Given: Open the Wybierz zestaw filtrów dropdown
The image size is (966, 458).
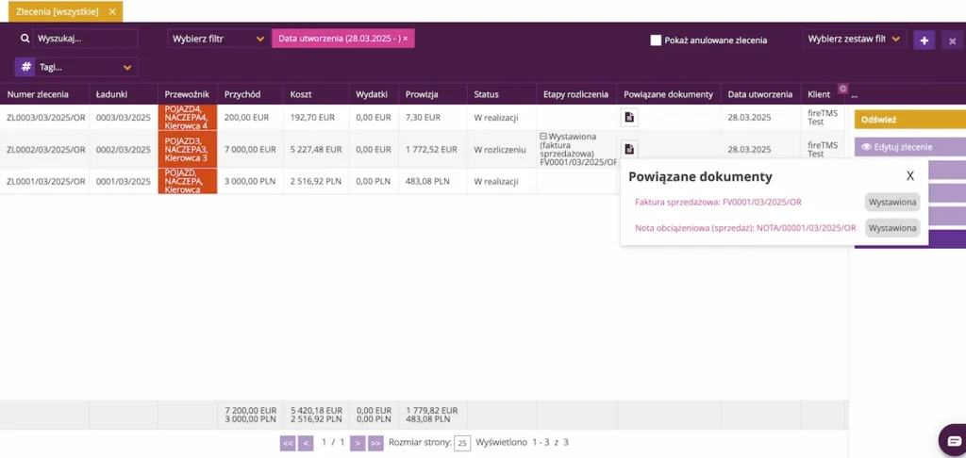Looking at the screenshot, I should click(855, 39).
